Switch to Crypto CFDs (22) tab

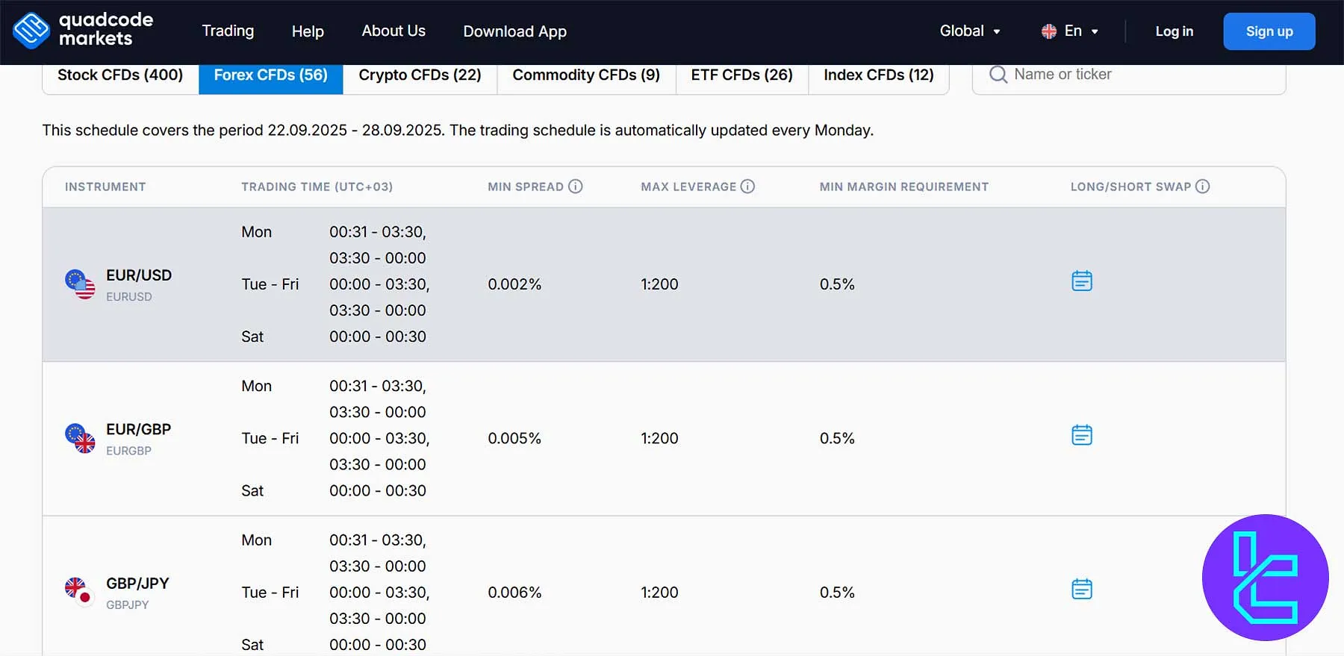[x=420, y=75]
